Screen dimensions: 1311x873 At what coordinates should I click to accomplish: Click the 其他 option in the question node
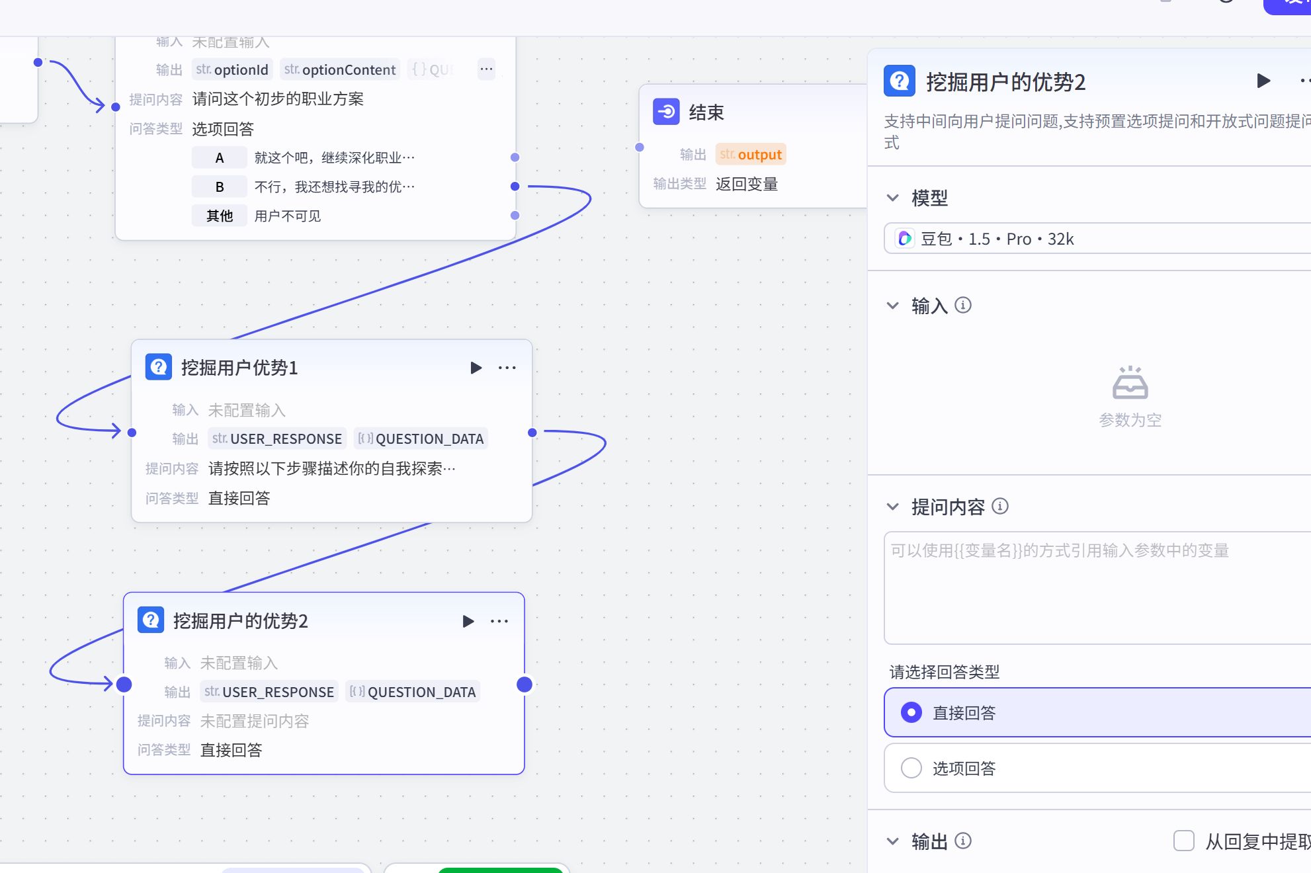(x=219, y=215)
